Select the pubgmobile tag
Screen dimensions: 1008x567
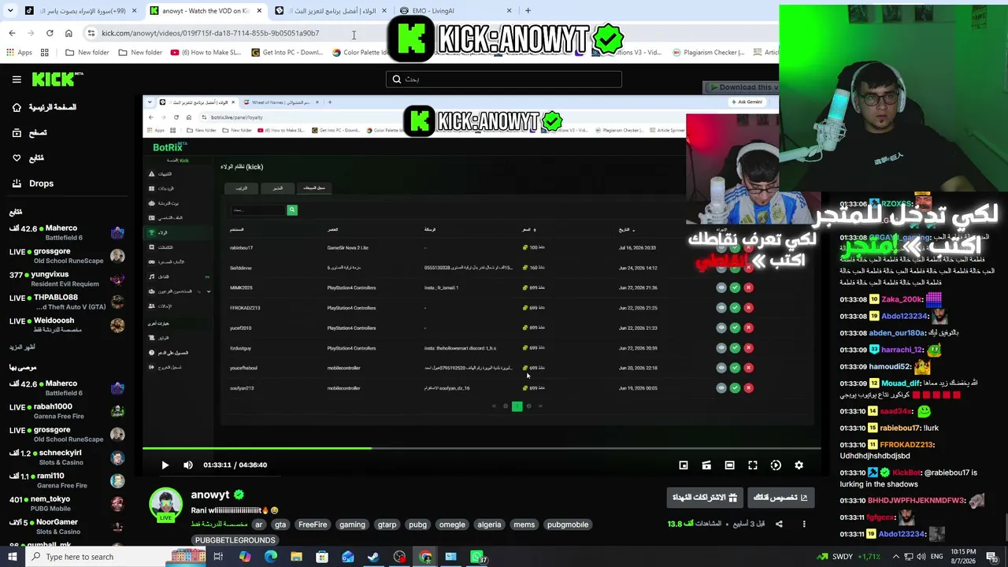click(568, 524)
